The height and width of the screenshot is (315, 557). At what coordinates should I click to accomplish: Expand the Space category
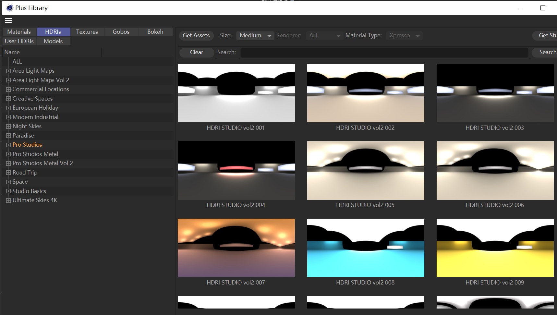pyautogui.click(x=8, y=182)
